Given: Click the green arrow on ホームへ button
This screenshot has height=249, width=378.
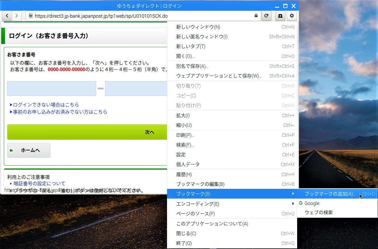Looking at the screenshot, I should [11, 150].
